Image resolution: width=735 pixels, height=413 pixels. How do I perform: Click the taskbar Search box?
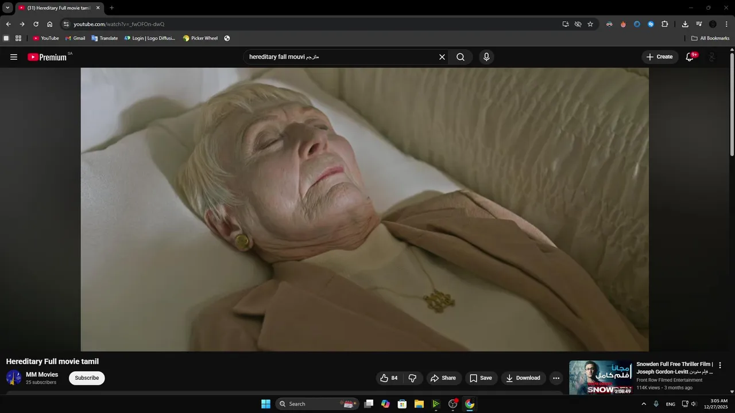point(317,404)
